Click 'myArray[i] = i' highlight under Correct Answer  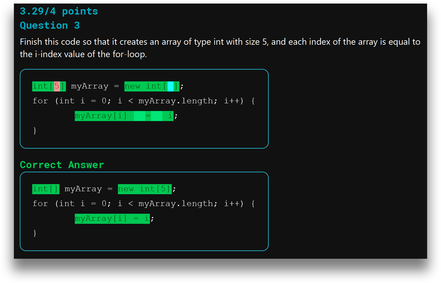pyautogui.click(x=112, y=218)
